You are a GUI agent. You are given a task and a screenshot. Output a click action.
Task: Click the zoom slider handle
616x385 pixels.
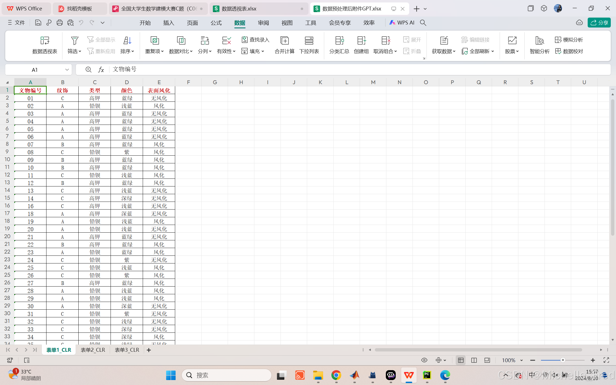(563, 360)
